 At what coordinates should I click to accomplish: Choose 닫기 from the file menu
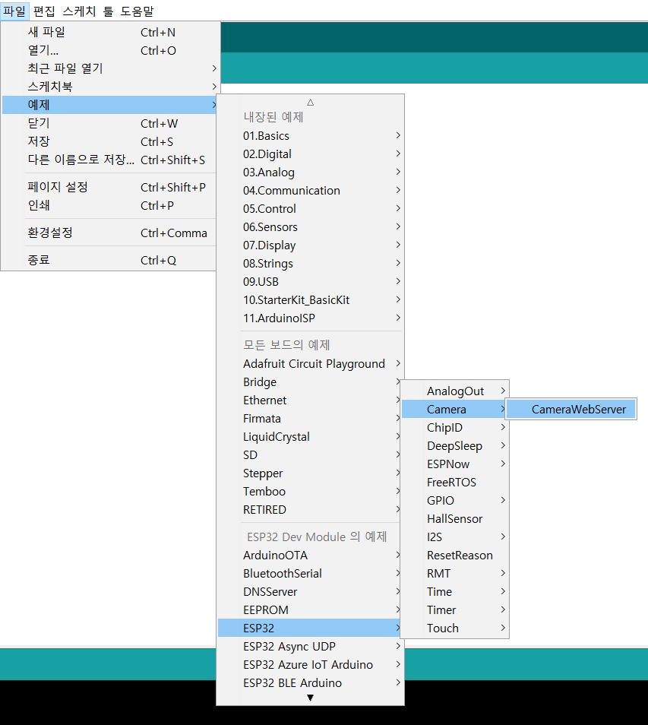tap(109, 123)
